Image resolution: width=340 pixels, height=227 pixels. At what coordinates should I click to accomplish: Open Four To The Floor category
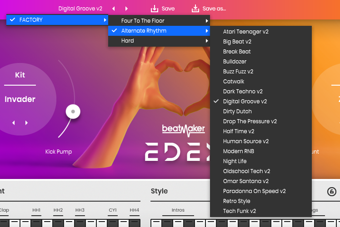pyautogui.click(x=159, y=21)
